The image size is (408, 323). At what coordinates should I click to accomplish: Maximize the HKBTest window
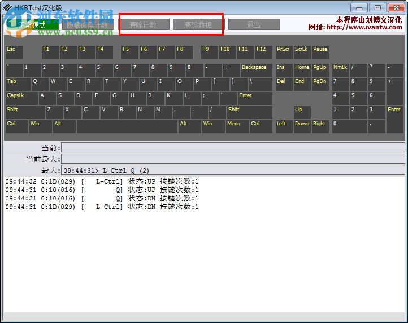tap(377, 8)
